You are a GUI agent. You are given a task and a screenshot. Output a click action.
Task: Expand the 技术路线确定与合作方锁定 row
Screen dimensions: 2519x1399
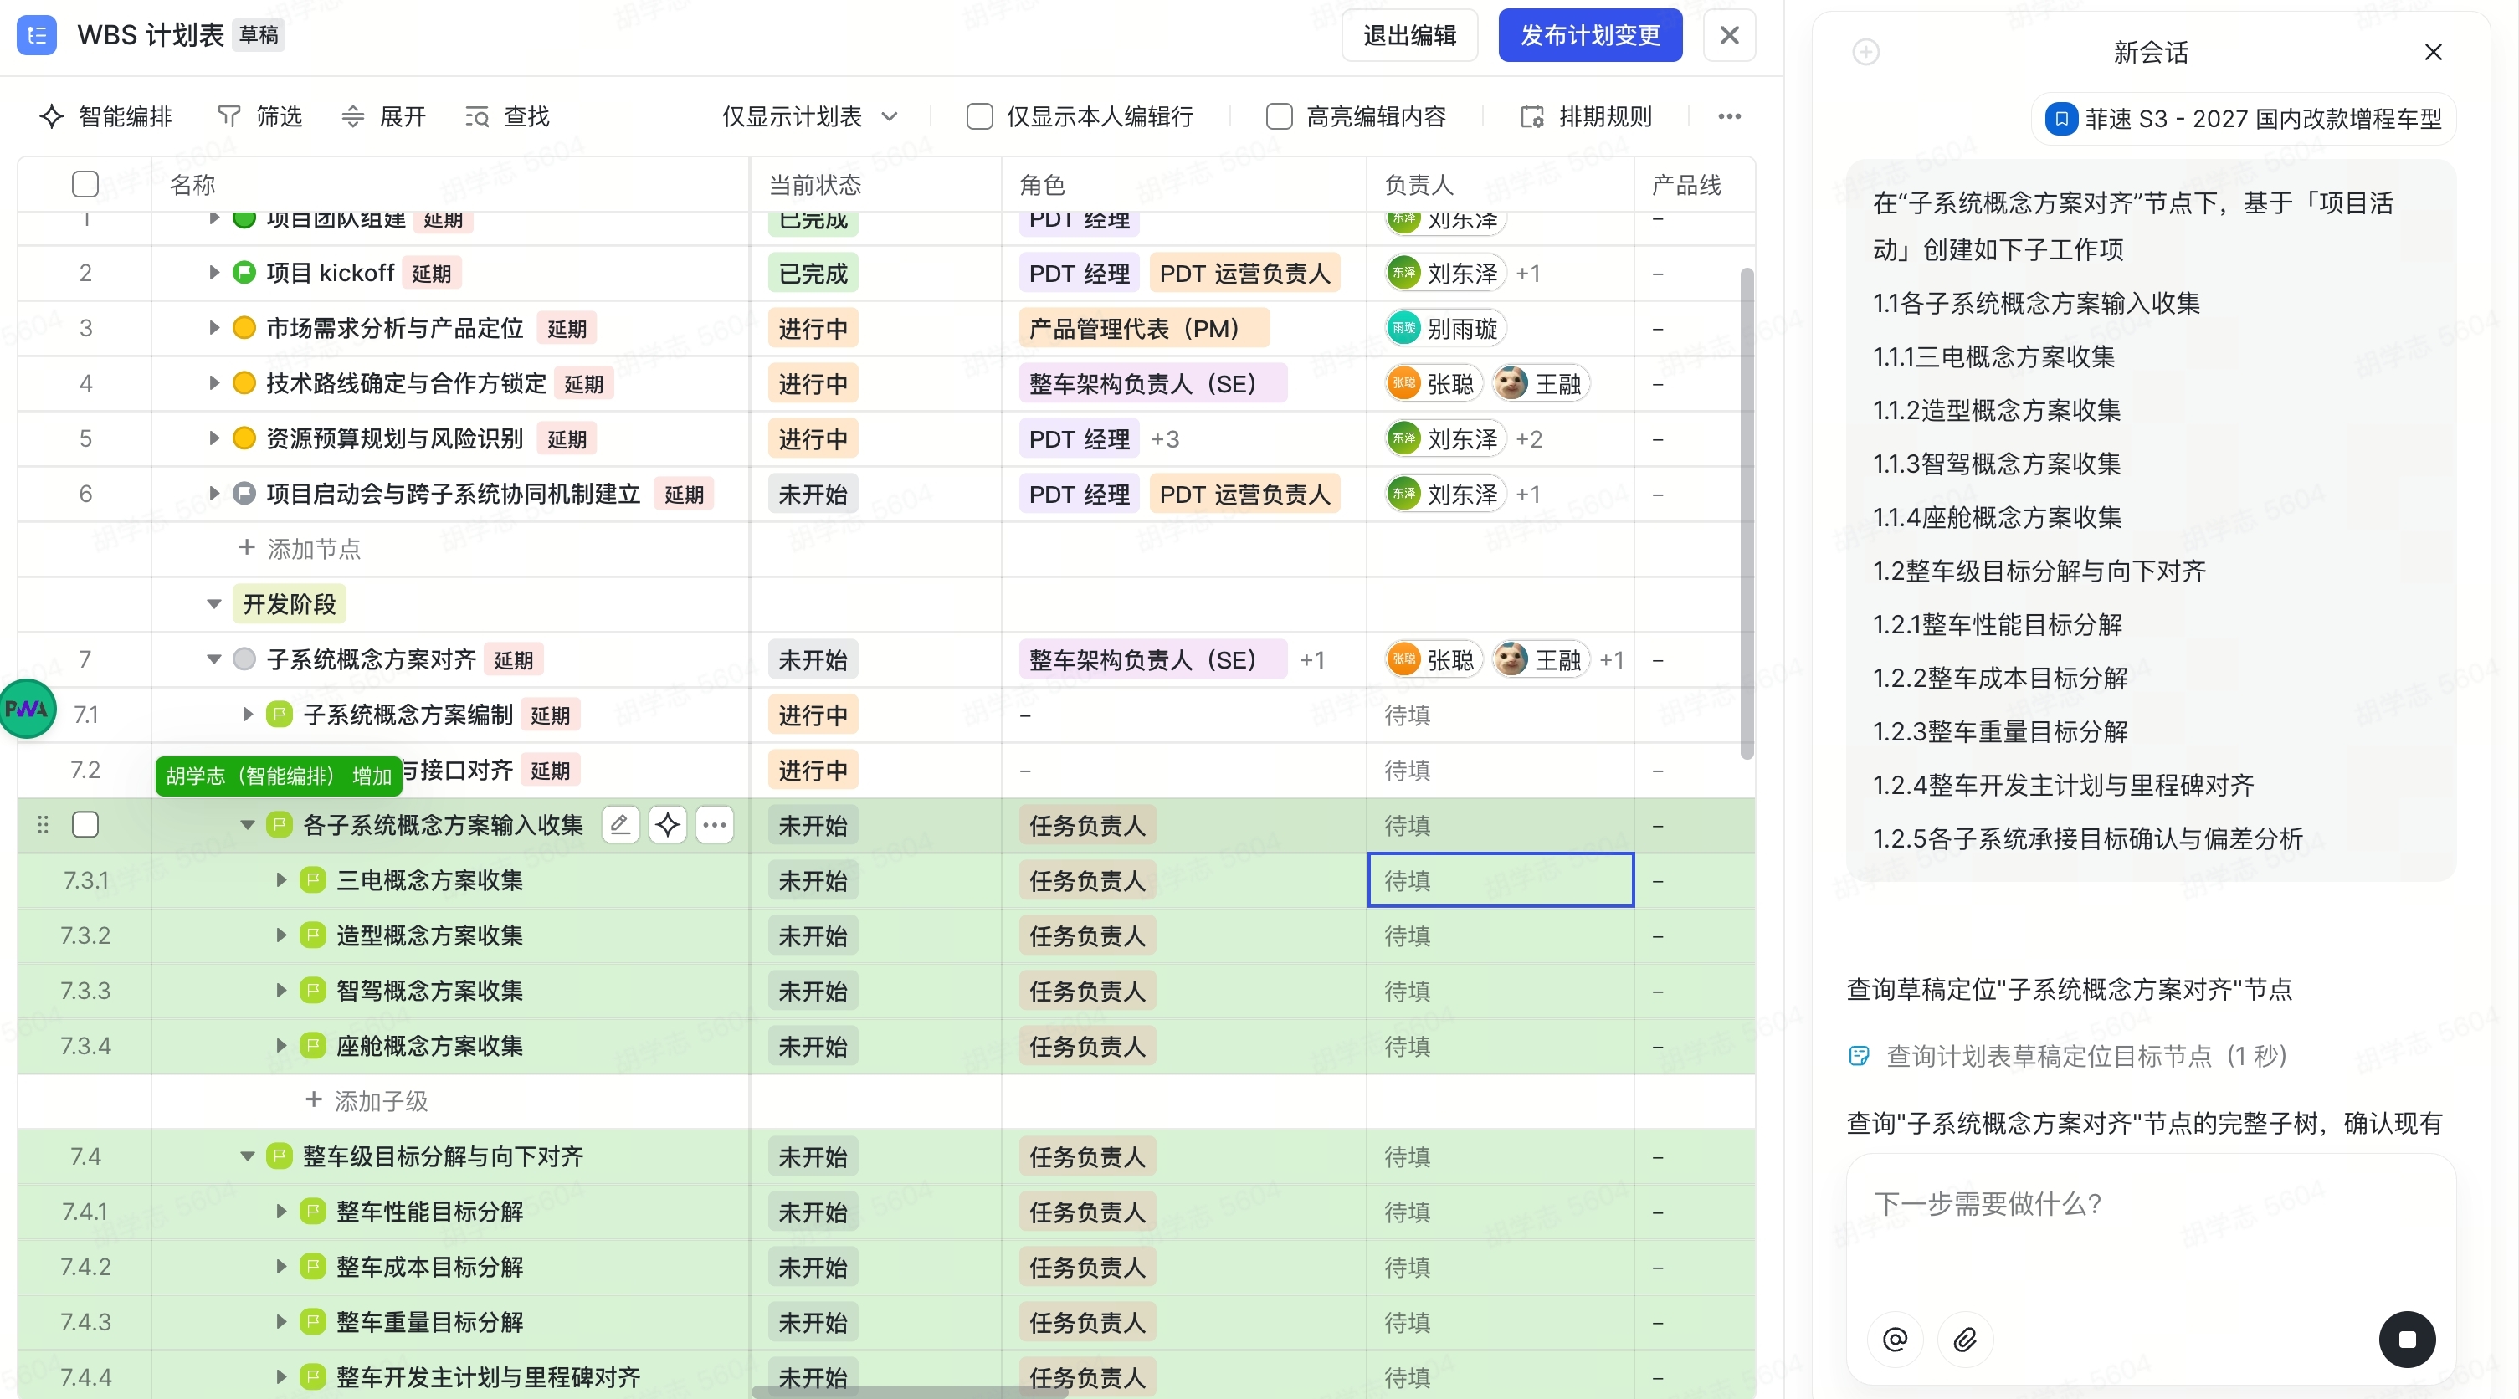[213, 383]
